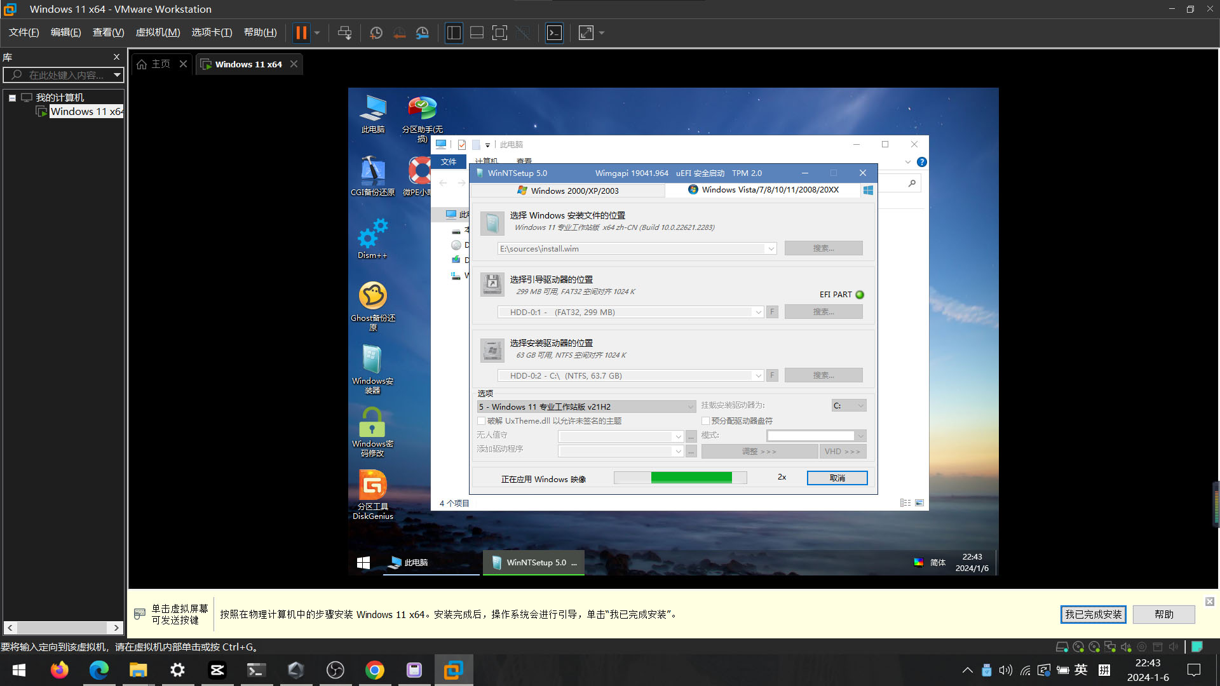The image size is (1220, 686).
Task: Open Microsoft Edge from the host taskbar
Action: [99, 670]
